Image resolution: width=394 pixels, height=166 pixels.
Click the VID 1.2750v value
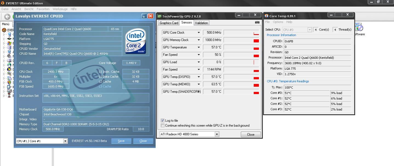317,74
